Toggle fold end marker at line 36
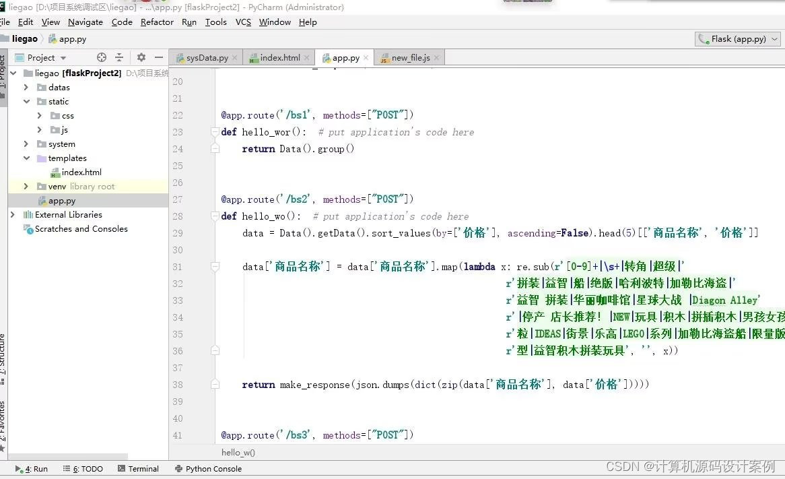785x479 pixels. [x=215, y=351]
